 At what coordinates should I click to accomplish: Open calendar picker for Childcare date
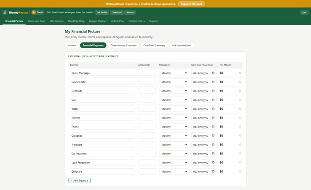tap(213, 171)
